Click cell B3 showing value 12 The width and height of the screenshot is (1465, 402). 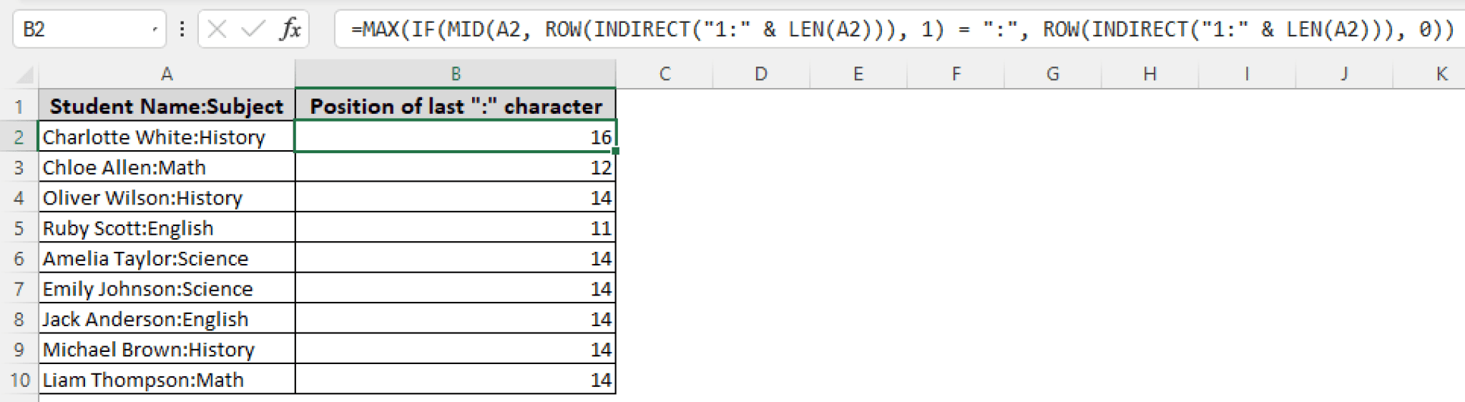[x=455, y=167]
